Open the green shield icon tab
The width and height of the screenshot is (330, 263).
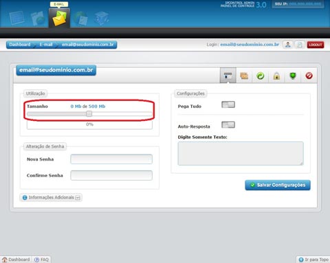293,76
